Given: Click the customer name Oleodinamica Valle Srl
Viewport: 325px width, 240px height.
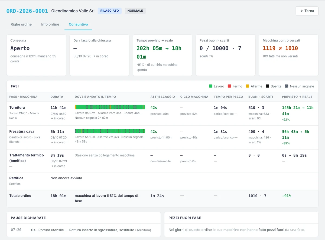Looking at the screenshot, I should pyautogui.click(x=73, y=11).
